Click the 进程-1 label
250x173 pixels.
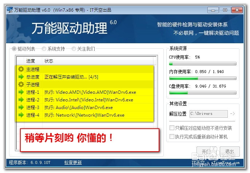coord(33,92)
